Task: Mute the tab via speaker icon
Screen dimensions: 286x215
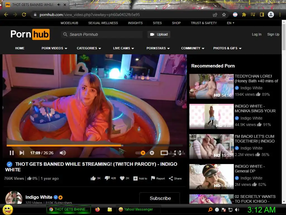Action: pos(59,5)
